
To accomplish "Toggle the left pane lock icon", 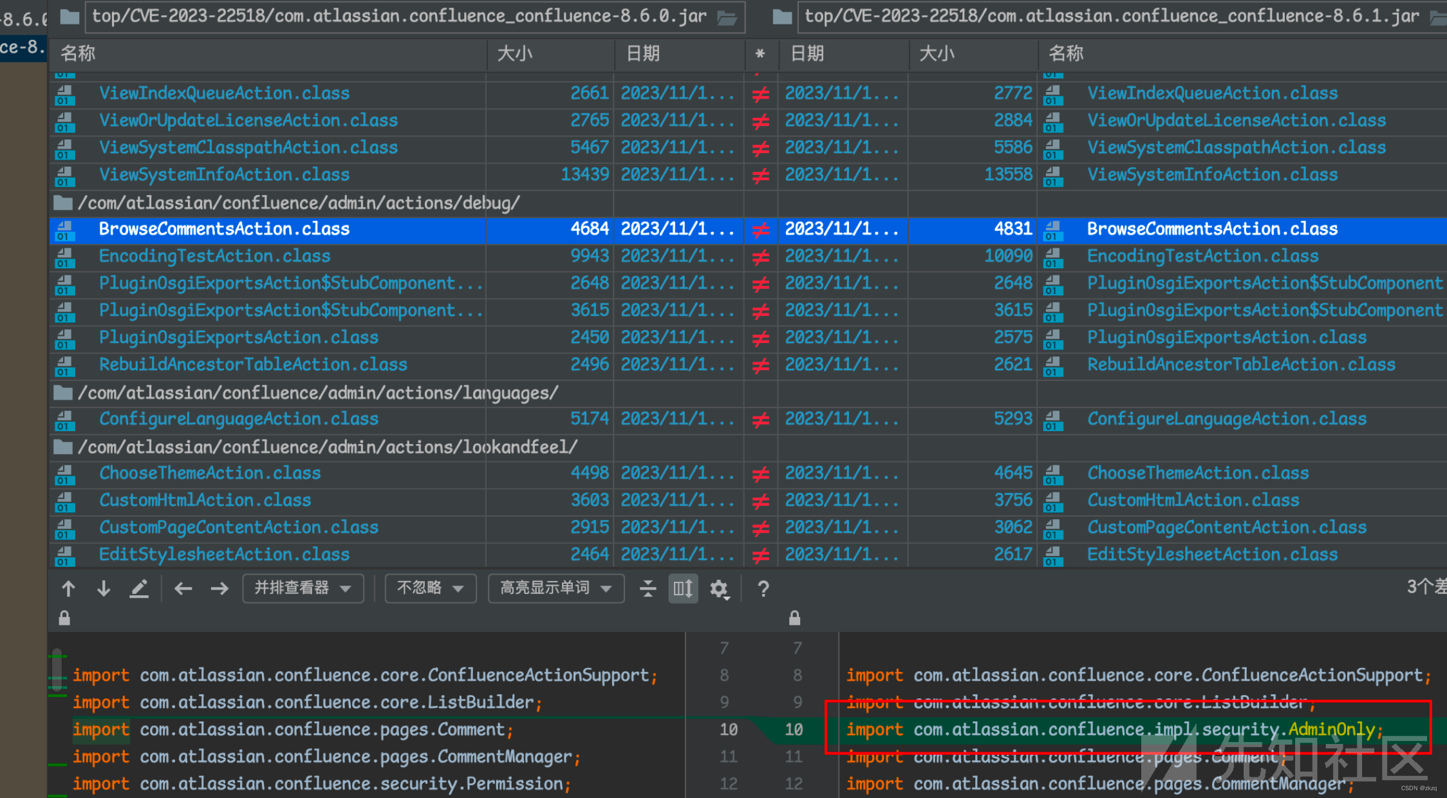I will 64,618.
